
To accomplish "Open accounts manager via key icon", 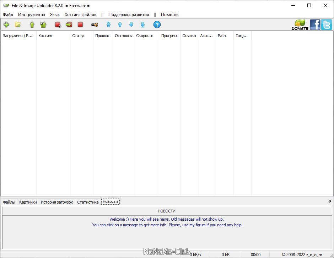I will pyautogui.click(x=95, y=25).
